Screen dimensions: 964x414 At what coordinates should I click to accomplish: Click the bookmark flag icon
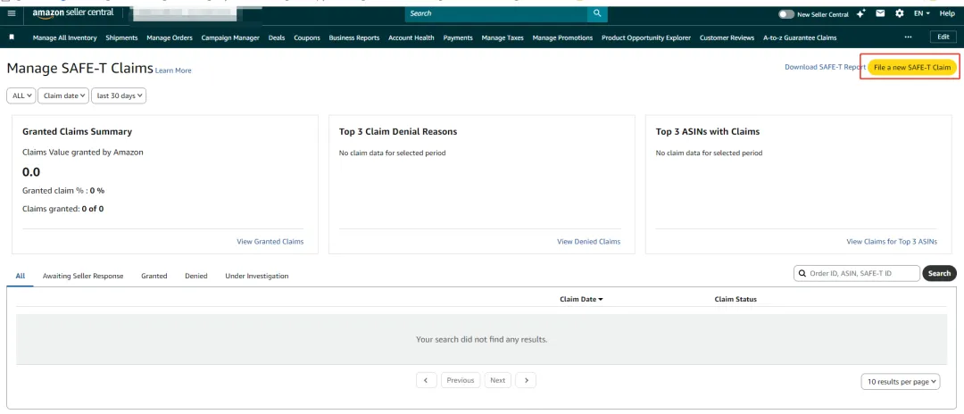[x=12, y=37]
